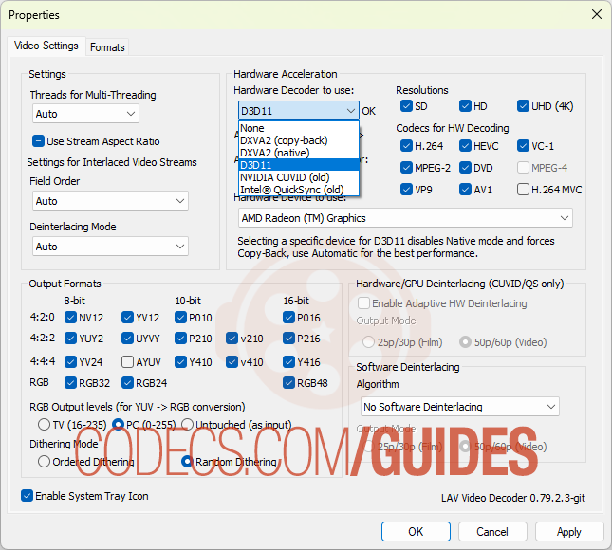Uncheck the UHD (4K) resolution checkbox
Image resolution: width=612 pixels, height=550 pixels.
click(525, 106)
